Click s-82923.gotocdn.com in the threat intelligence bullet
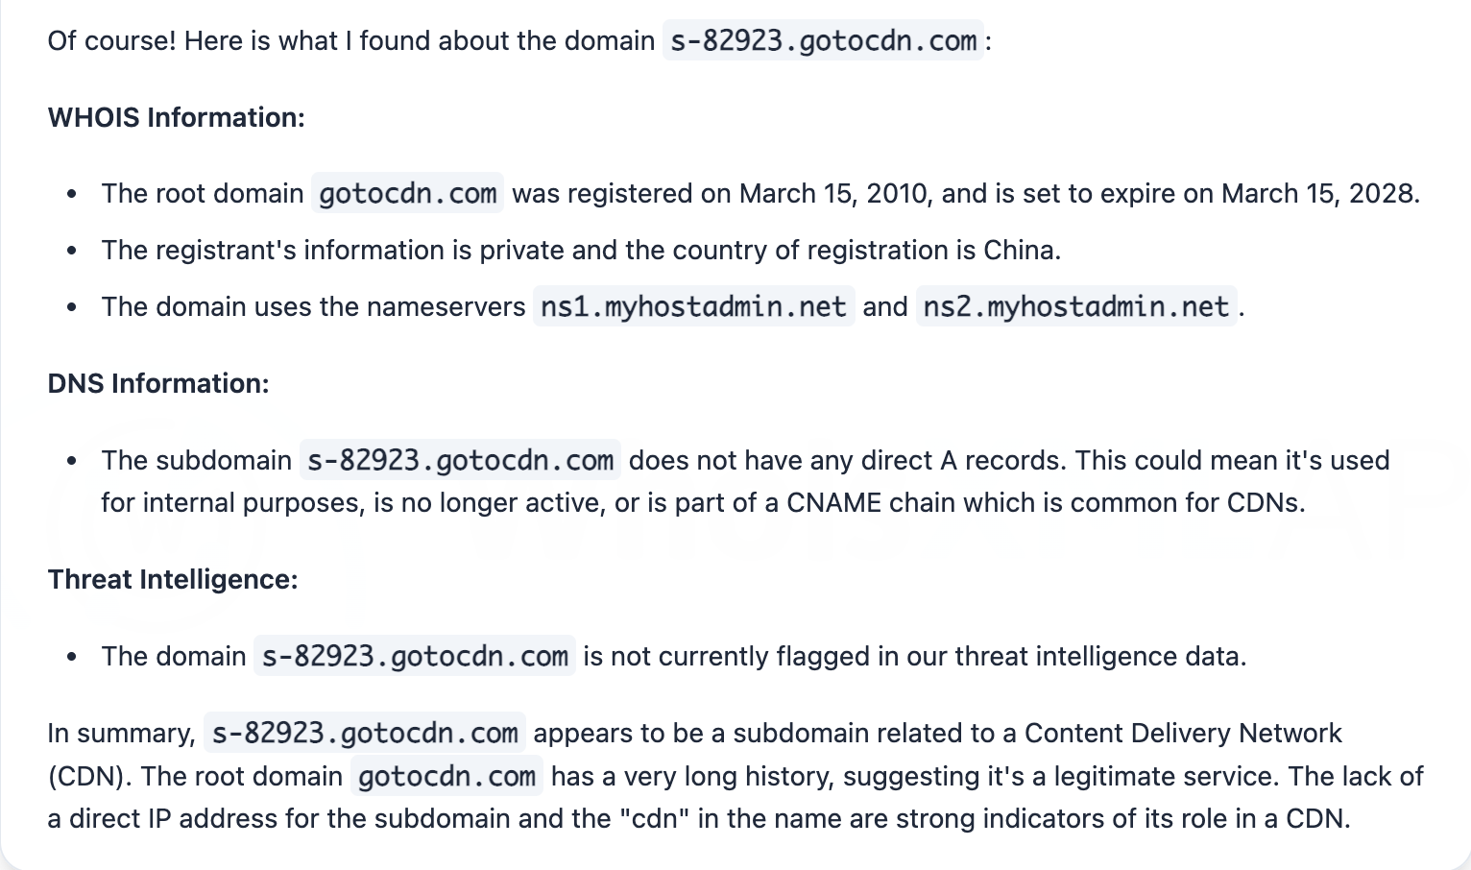1471x870 pixels. tap(415, 657)
